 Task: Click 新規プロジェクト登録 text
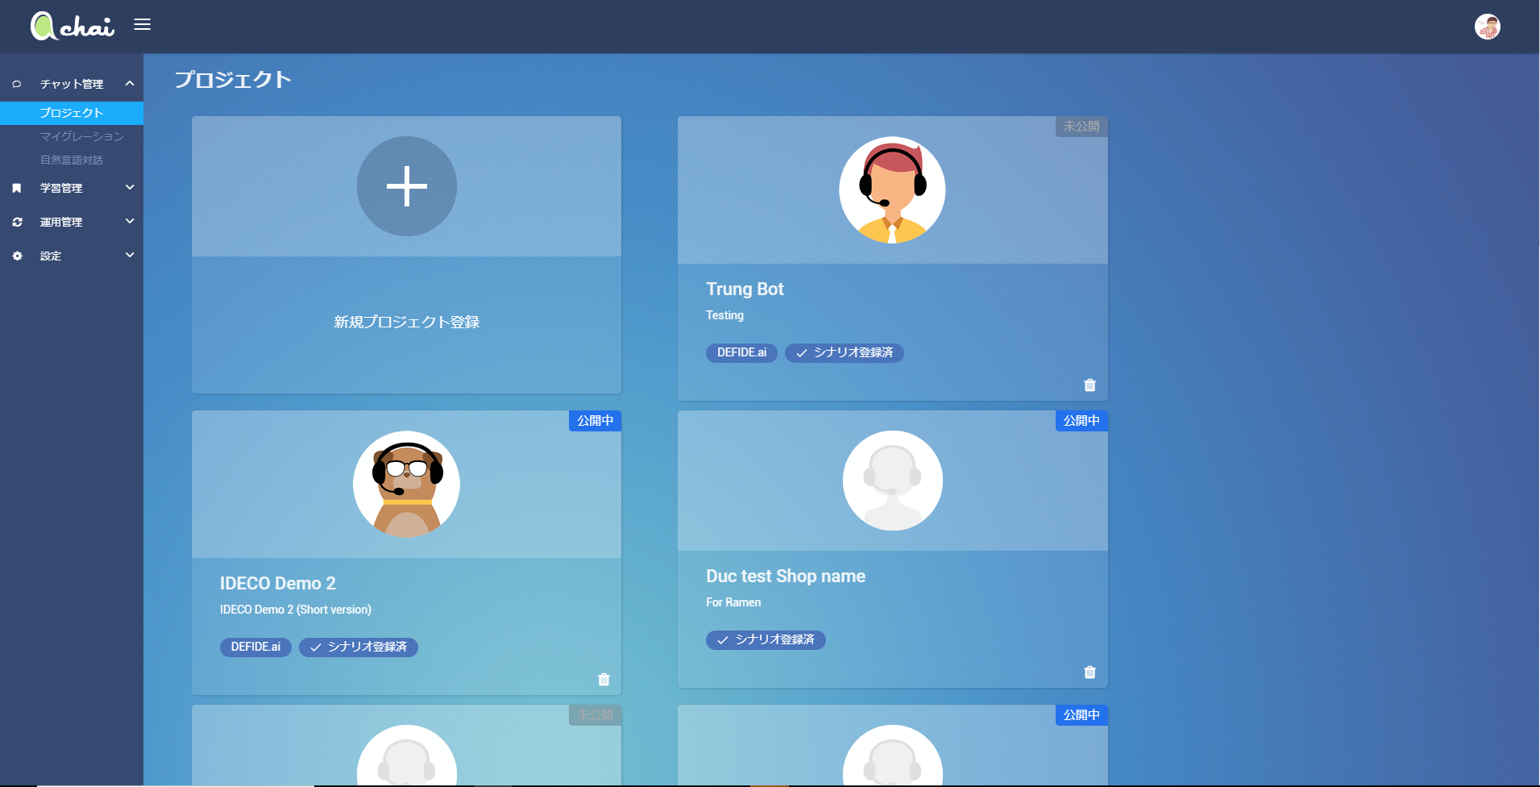(x=406, y=322)
